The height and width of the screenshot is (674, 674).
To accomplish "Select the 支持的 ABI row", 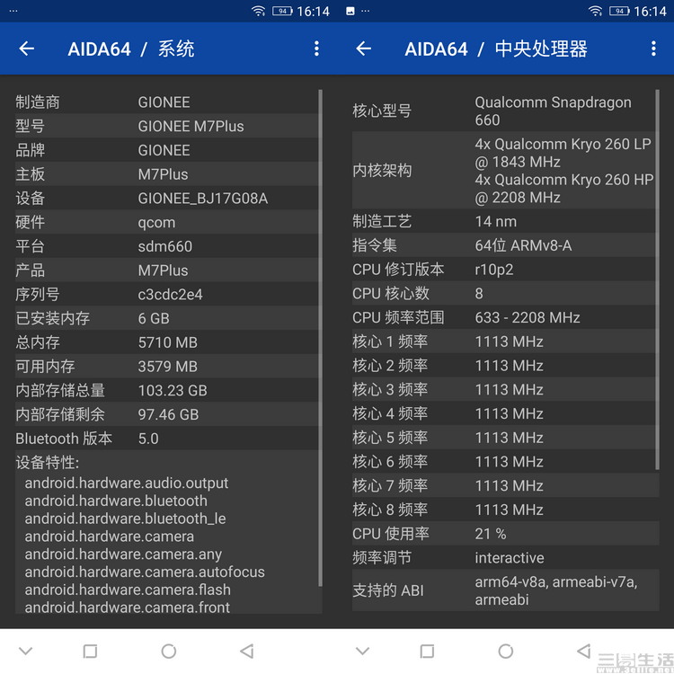I will (x=505, y=591).
